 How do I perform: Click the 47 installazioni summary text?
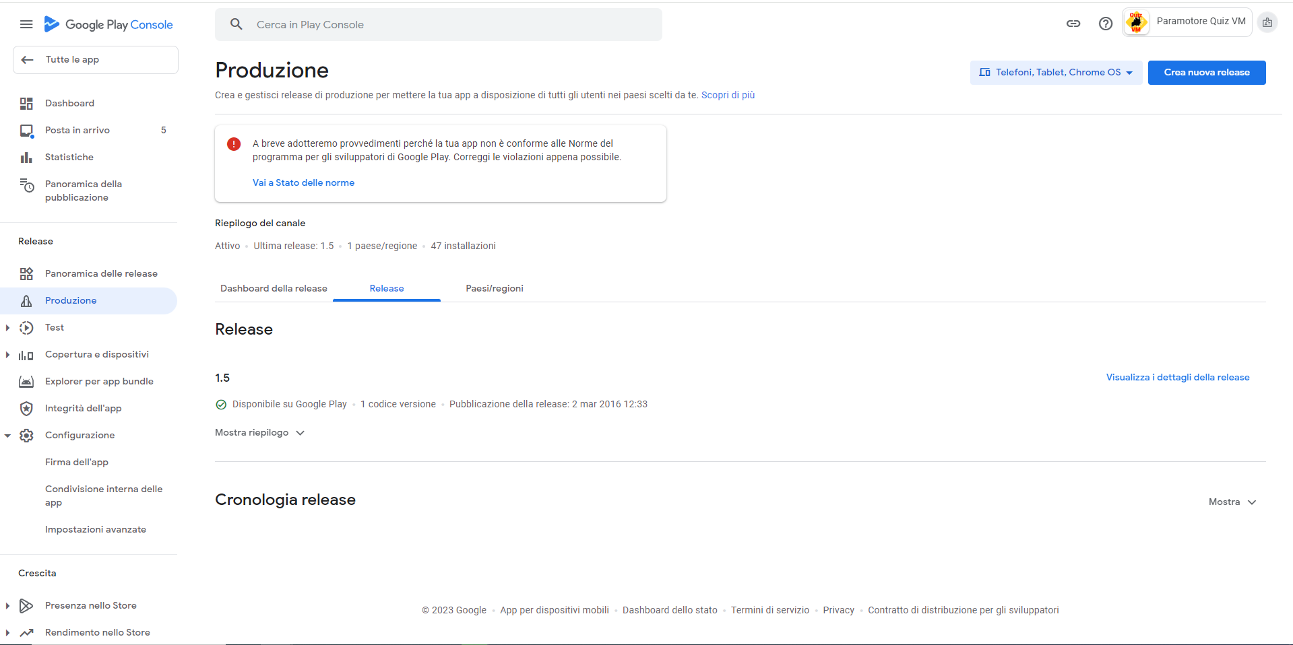tap(464, 246)
